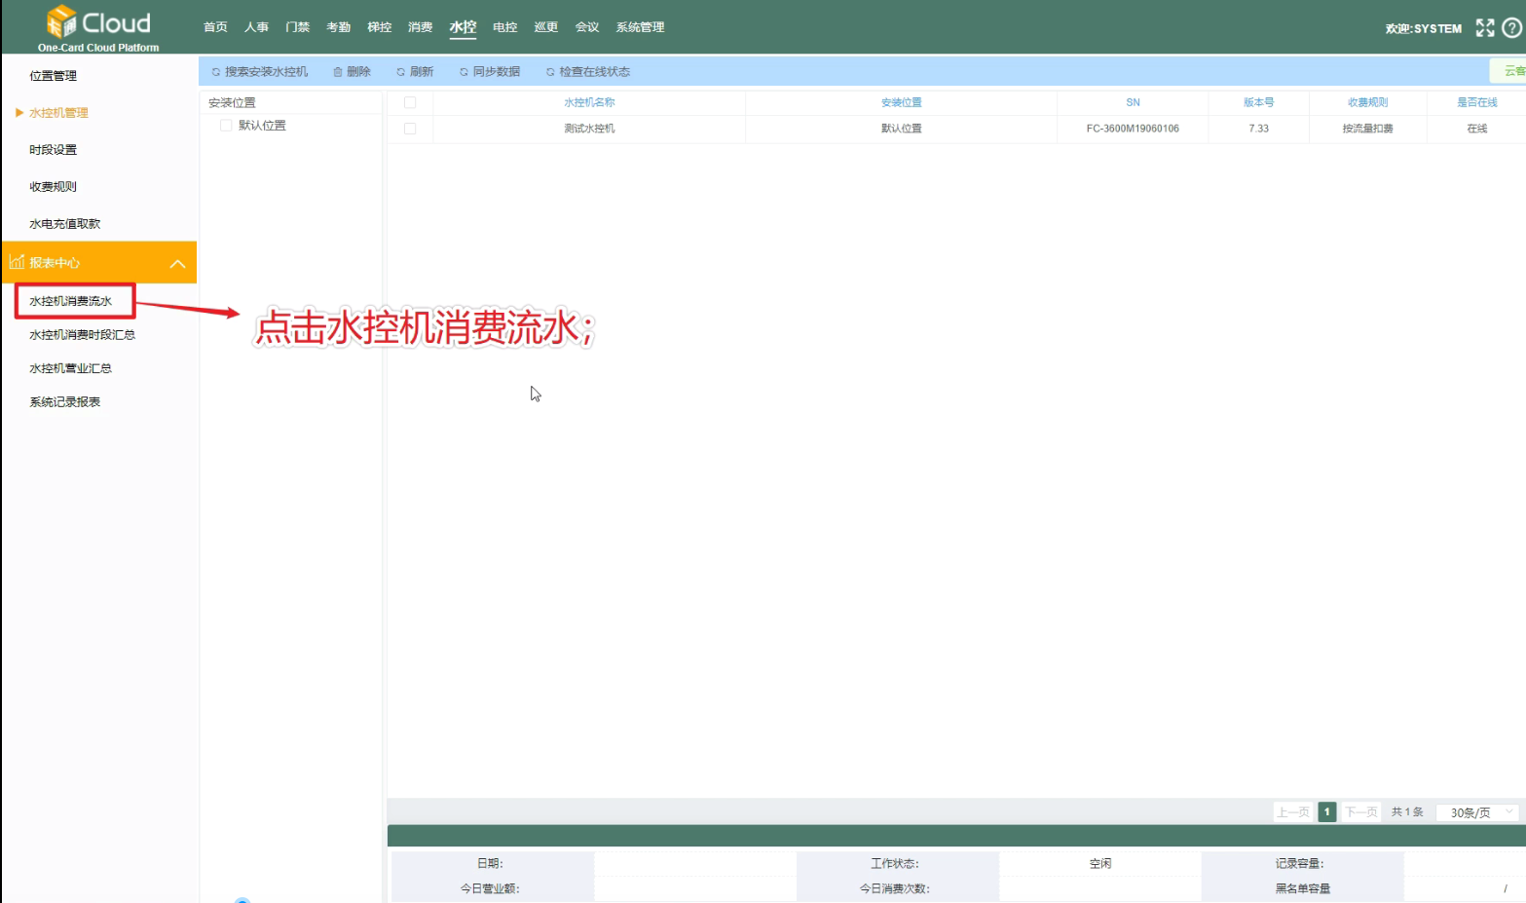Open 位置管理 in the sidebar
The width and height of the screenshot is (1526, 903).
(x=53, y=76)
